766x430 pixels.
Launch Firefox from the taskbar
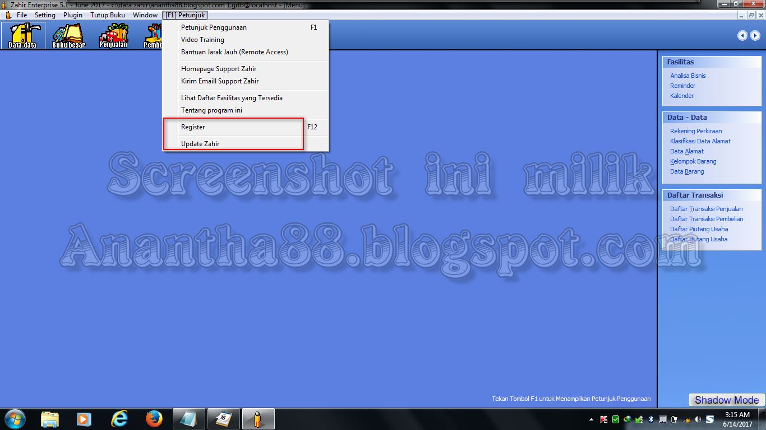(154, 419)
